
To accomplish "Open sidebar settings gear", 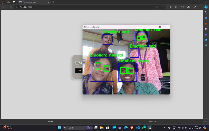I will (206, 121).
